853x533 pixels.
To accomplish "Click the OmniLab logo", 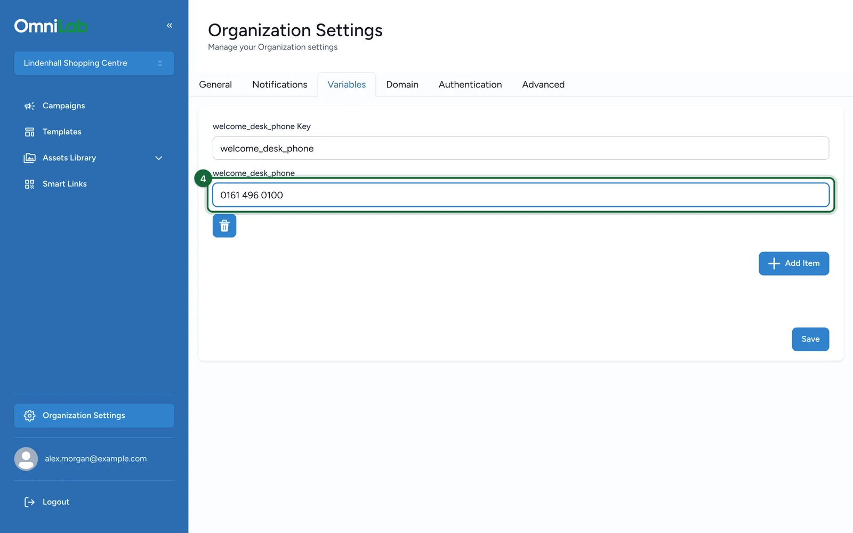I will click(51, 26).
